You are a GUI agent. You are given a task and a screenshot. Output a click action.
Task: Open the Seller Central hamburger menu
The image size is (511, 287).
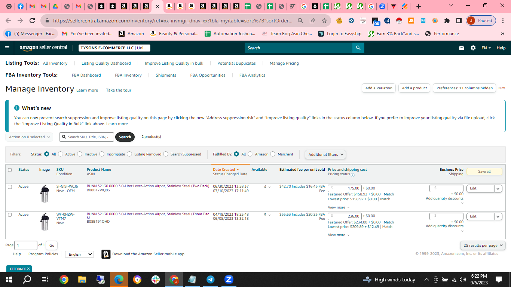pos(7,48)
